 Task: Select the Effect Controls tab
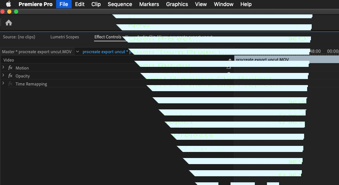(x=108, y=37)
